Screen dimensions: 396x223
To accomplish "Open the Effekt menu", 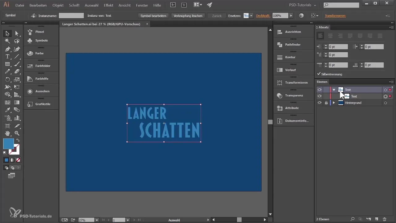I will tap(108, 5).
